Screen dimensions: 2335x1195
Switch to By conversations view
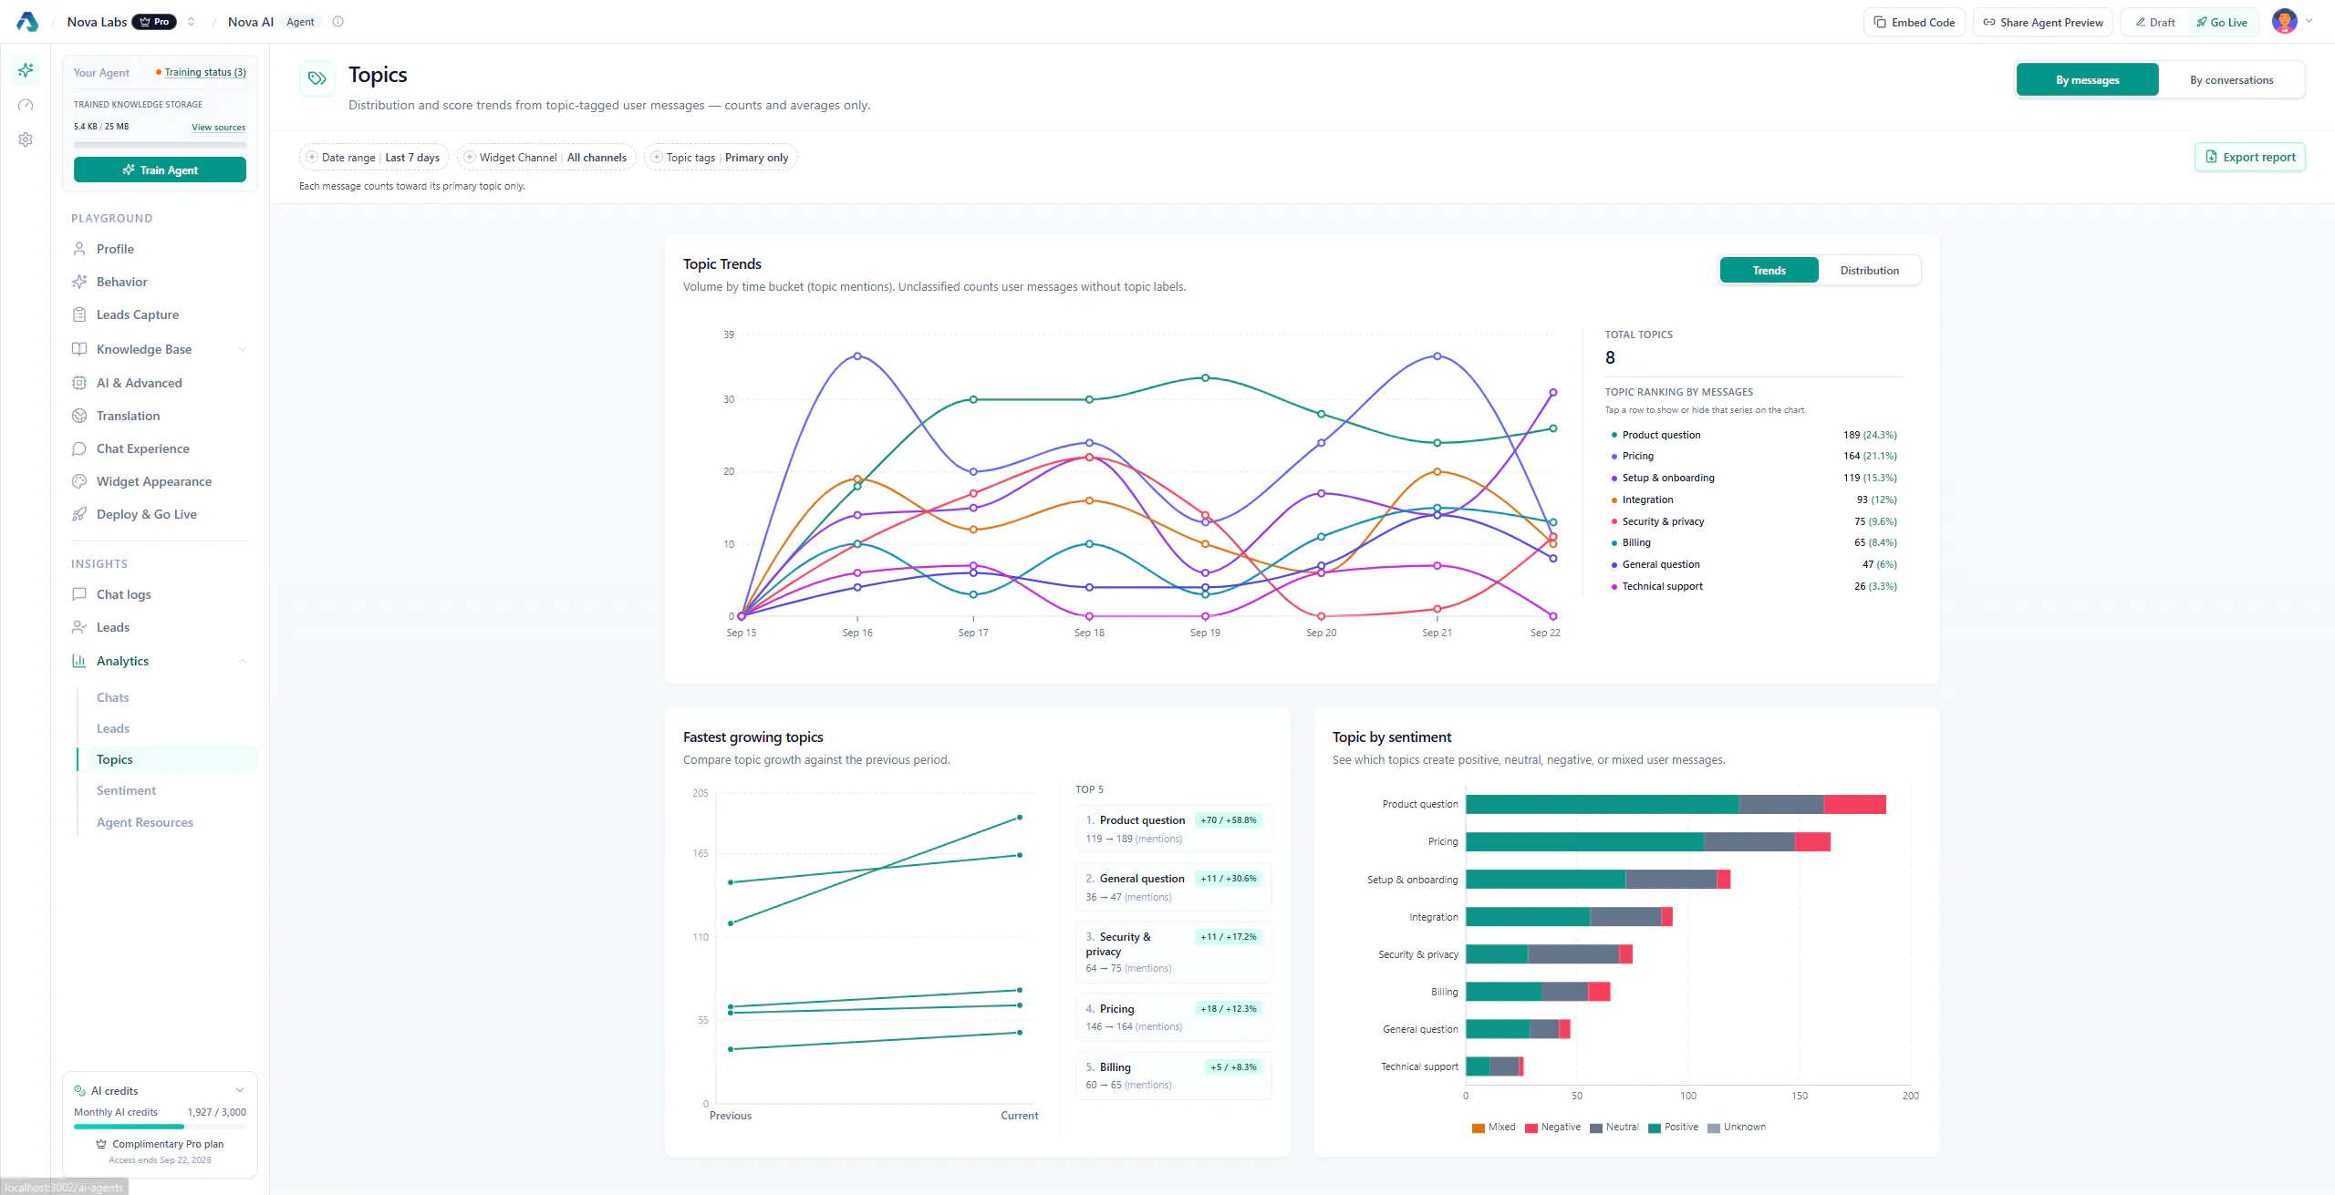coord(2231,79)
